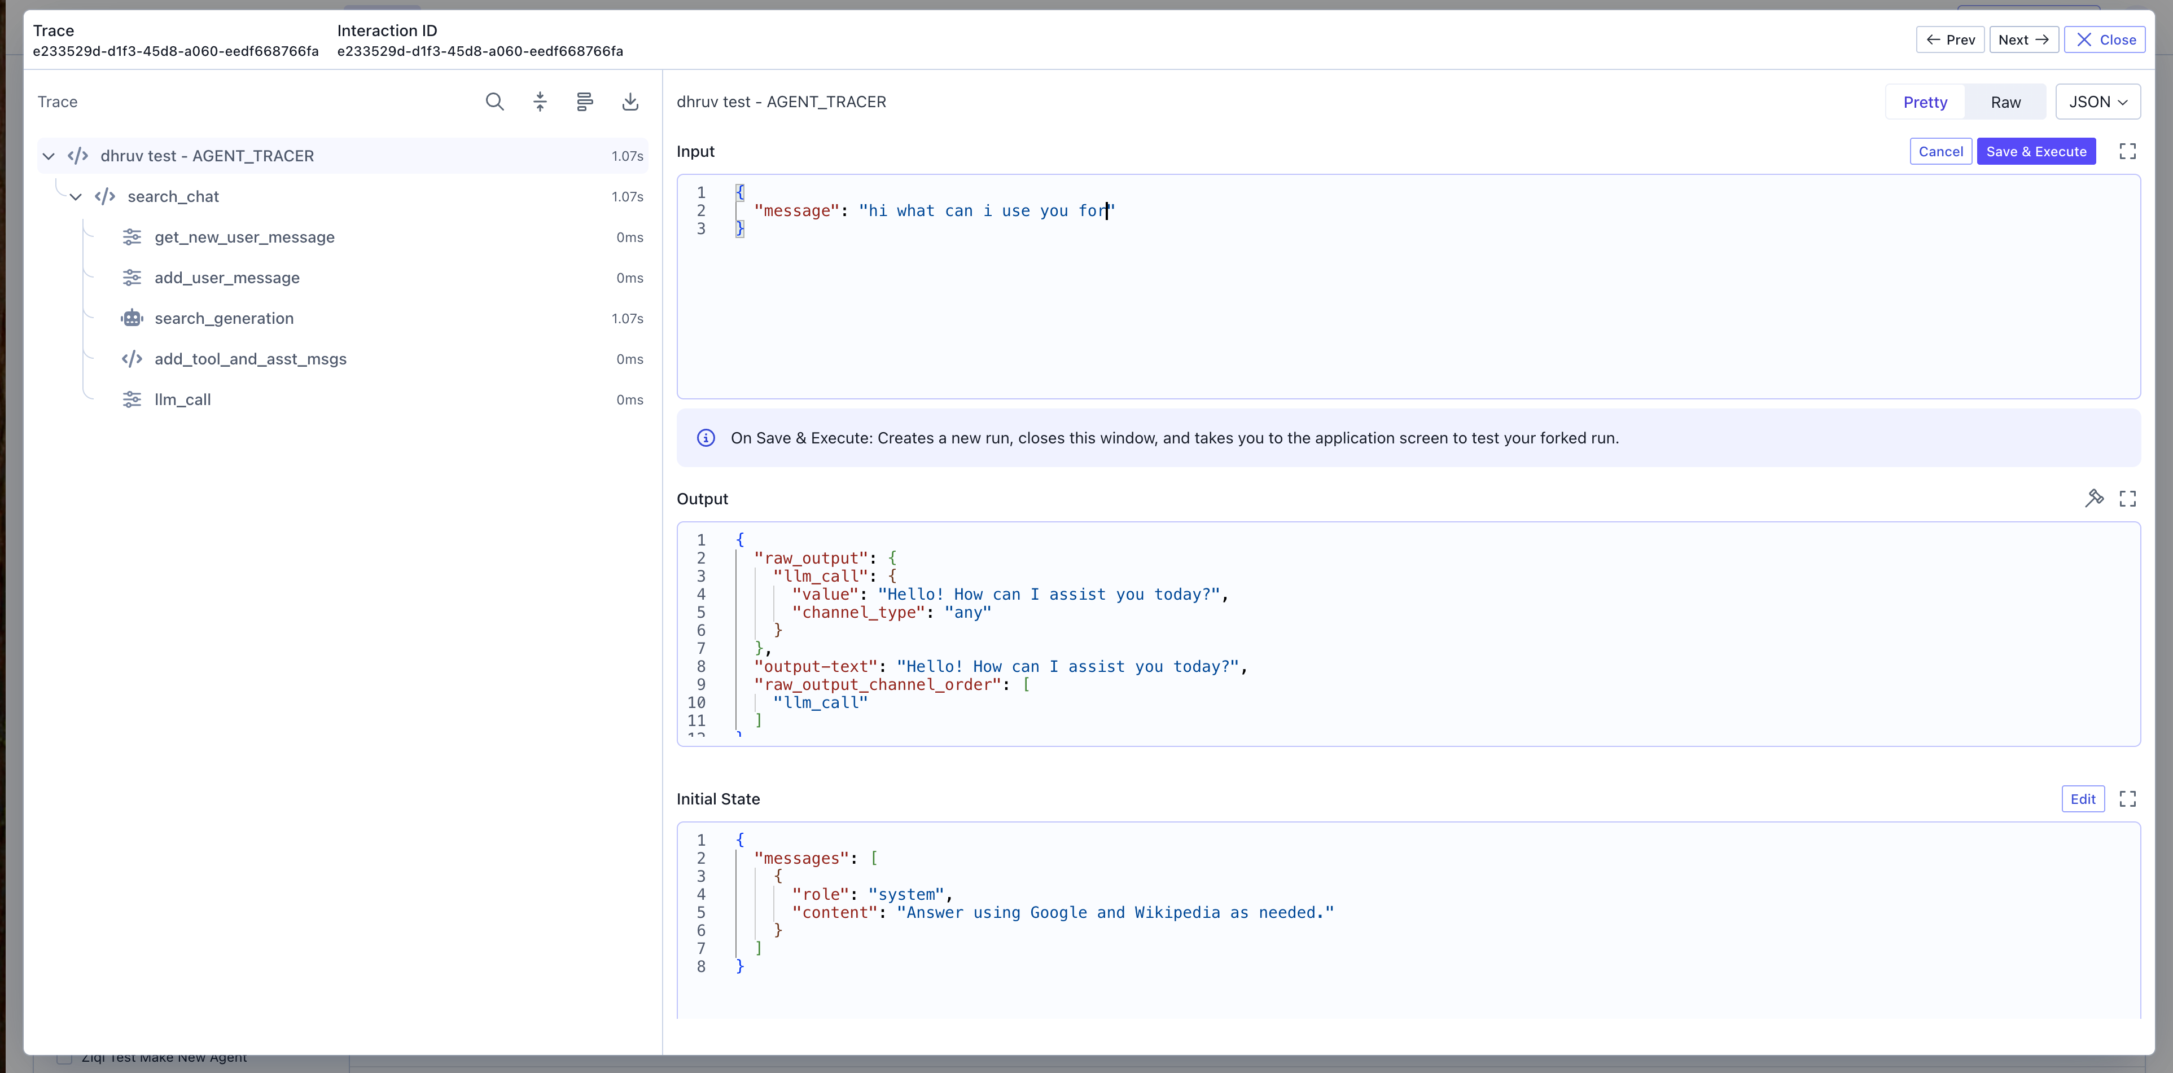The height and width of the screenshot is (1073, 2173).
Task: Click the download trace icon
Action: (x=630, y=102)
